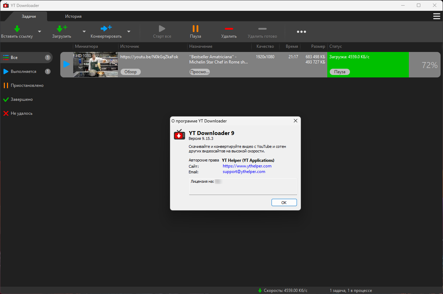Click the 72% progress indicator
Screen dimensions: 443x294
coord(429,65)
